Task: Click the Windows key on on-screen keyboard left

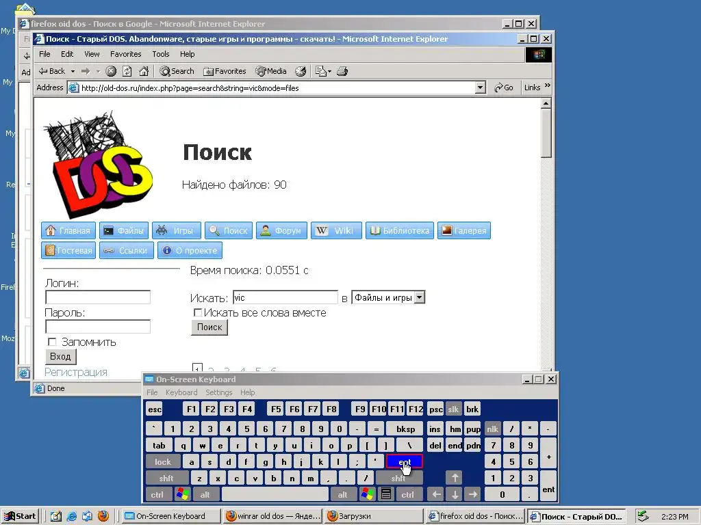Action: [x=183, y=494]
